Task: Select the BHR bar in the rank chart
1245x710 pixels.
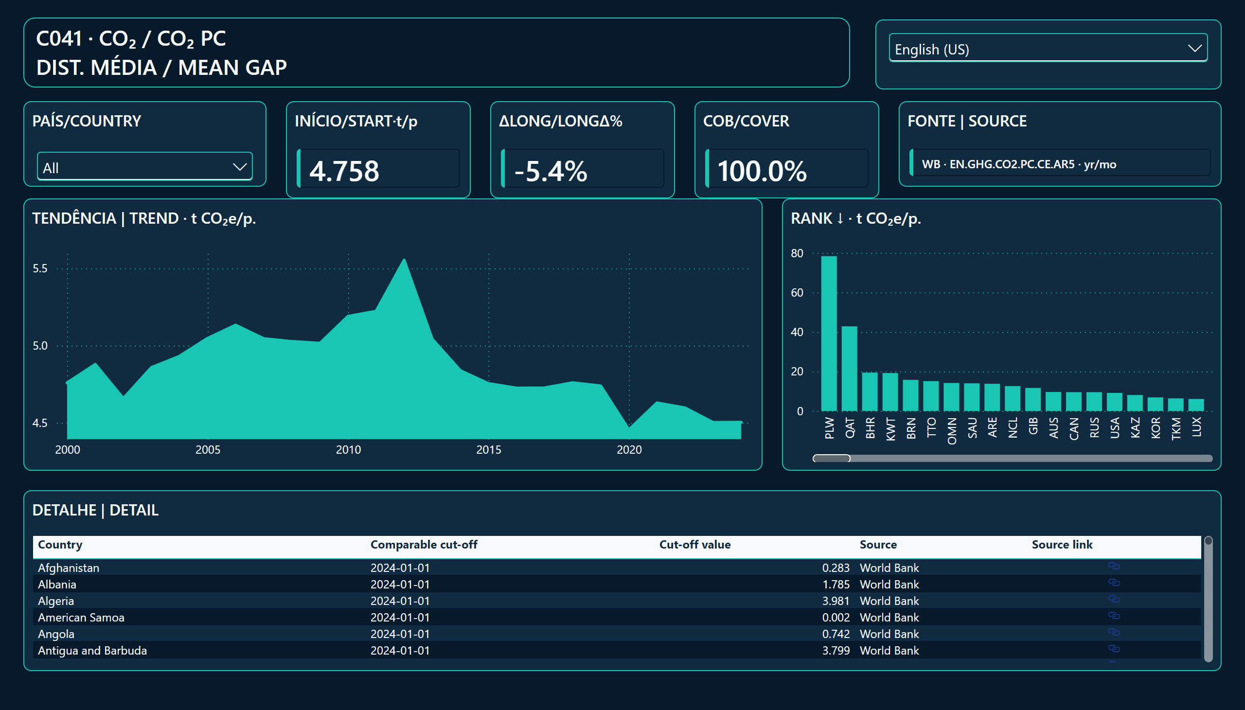Action: tap(870, 391)
